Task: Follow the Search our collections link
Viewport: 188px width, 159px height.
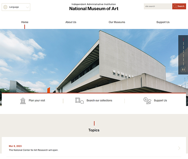Action: coord(99,100)
